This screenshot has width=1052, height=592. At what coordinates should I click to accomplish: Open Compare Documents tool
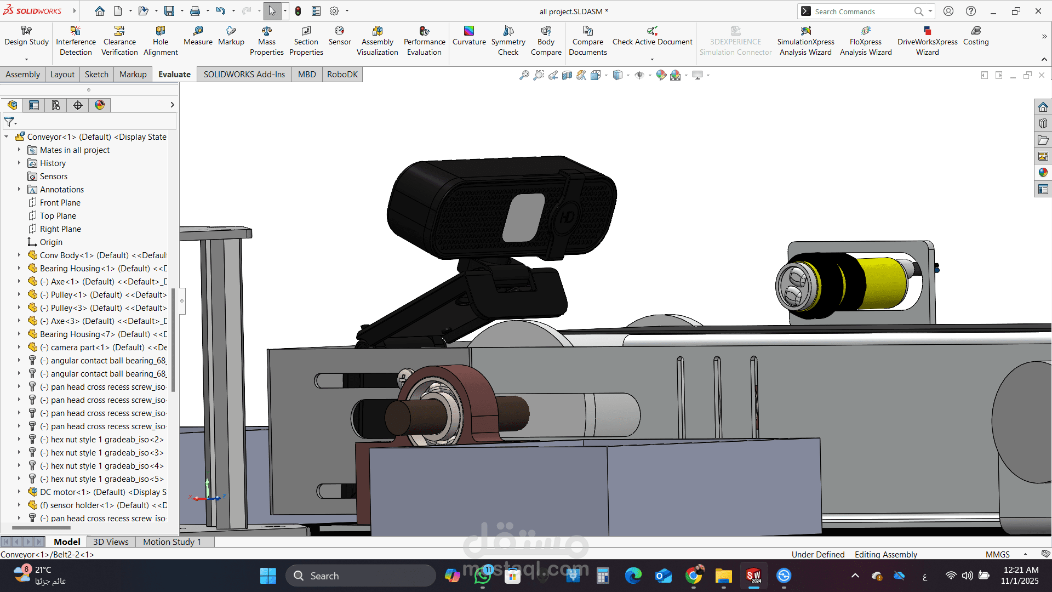587,41
